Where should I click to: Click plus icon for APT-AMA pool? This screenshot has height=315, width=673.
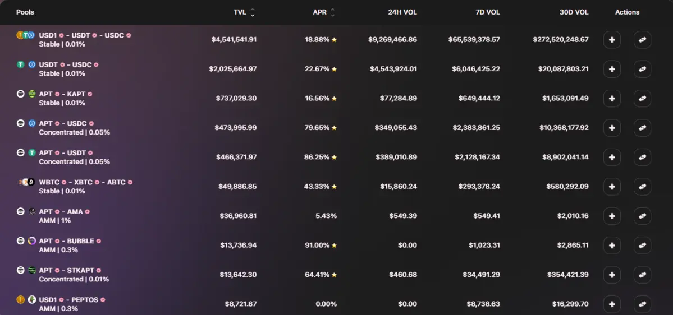pos(612,216)
